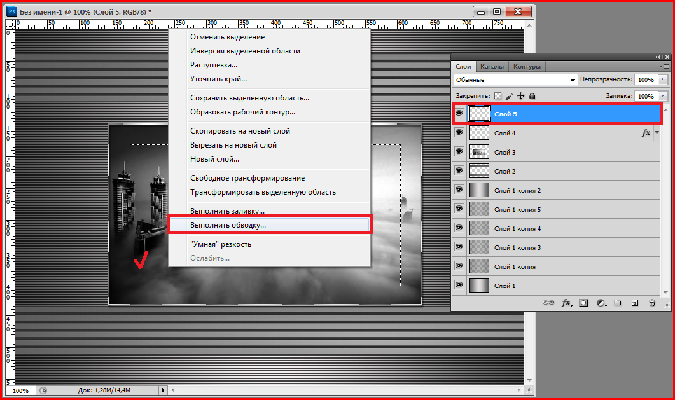This screenshot has height=400, width=675.
Task: Hide layer Слой 2
Action: click(459, 171)
